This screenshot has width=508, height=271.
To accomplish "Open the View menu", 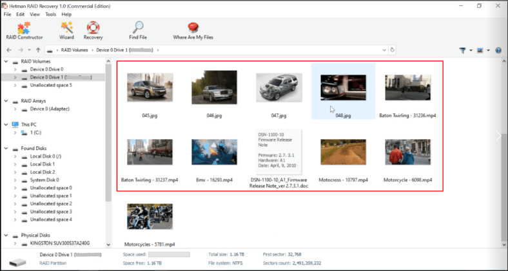I will pyautogui.click(x=35, y=14).
